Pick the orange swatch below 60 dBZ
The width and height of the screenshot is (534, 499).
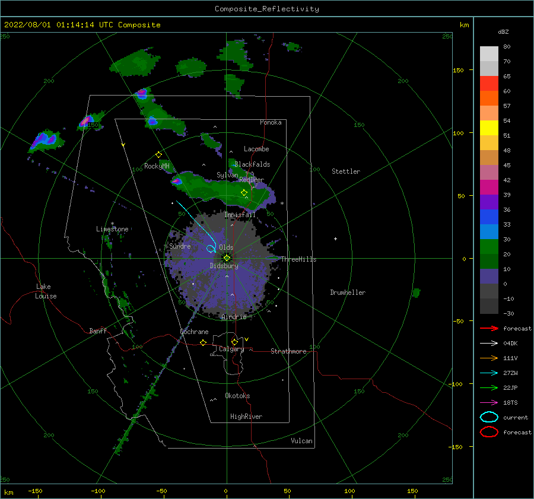[489, 98]
